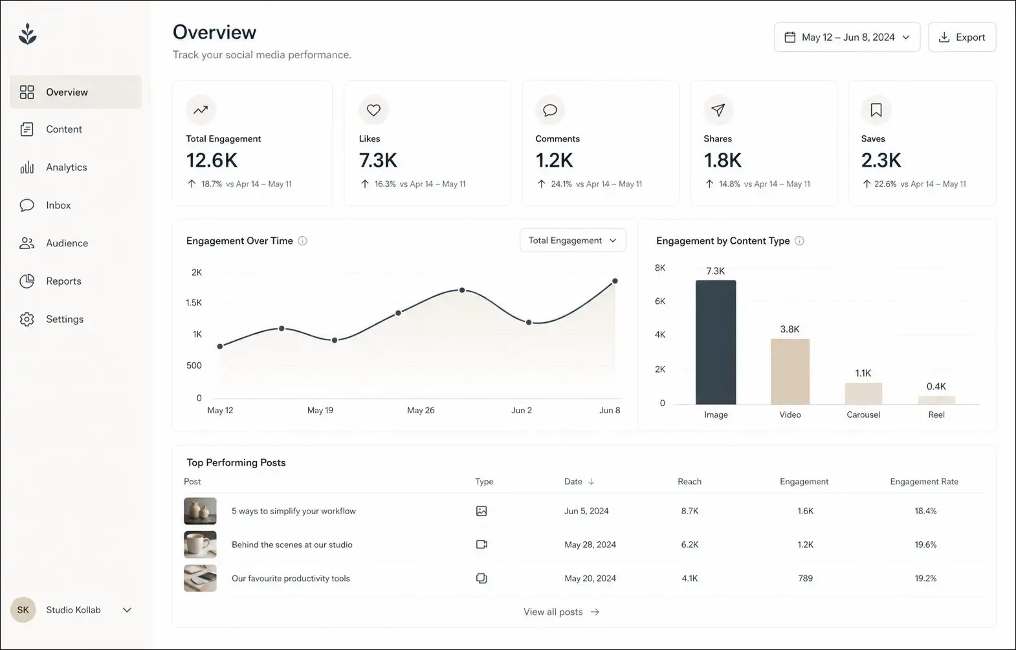Expand the Studio Kollab account chevron
1016x650 pixels.
(127, 610)
